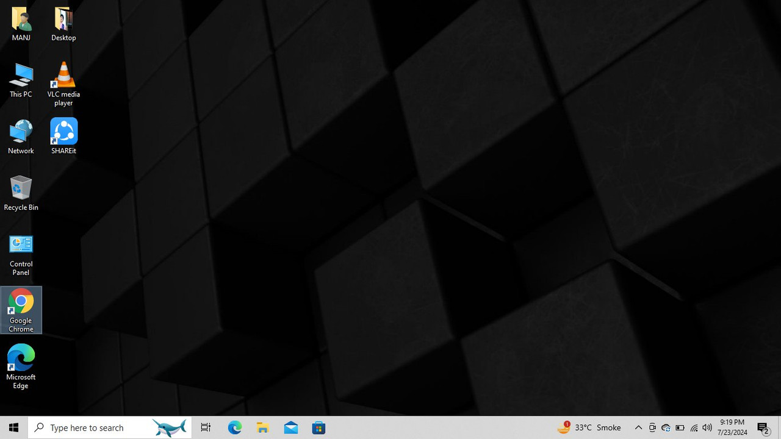Open the Windows Start menu
781x439 pixels.
14,427
